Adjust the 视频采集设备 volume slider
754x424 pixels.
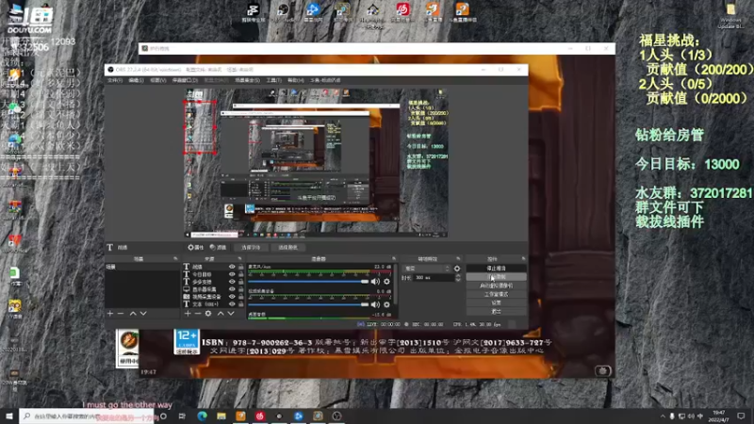click(308, 304)
